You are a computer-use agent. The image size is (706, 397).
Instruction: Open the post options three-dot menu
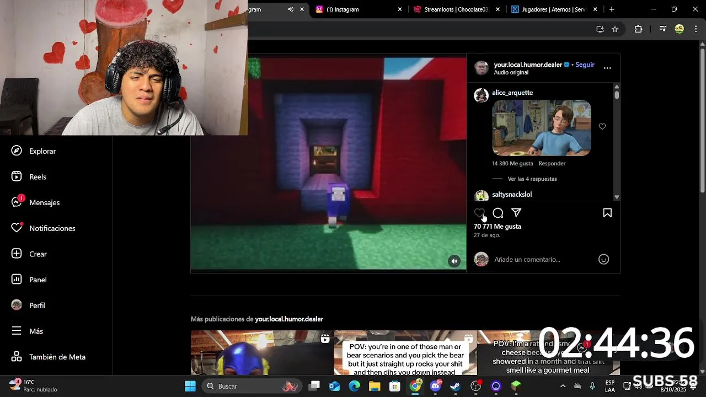point(607,68)
